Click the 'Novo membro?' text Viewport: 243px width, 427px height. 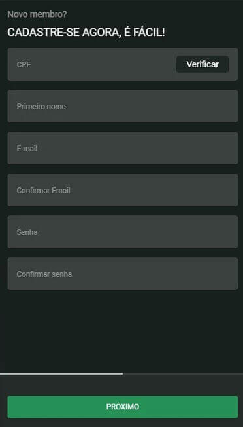click(x=37, y=14)
